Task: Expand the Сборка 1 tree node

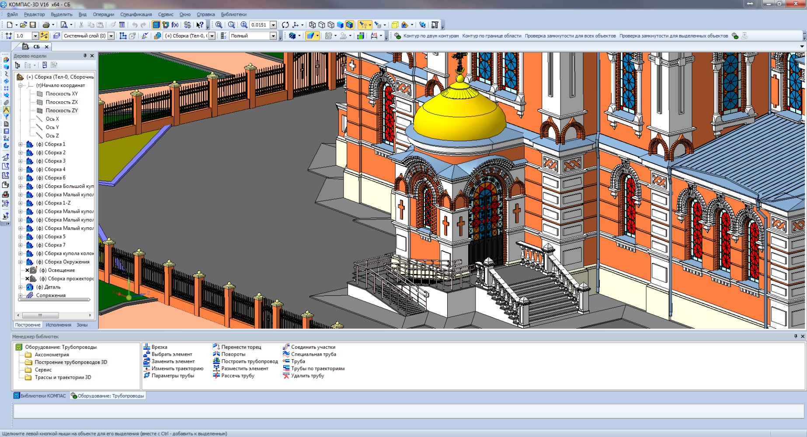Action: pos(20,144)
